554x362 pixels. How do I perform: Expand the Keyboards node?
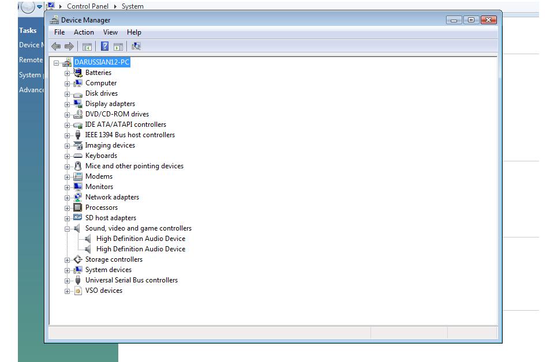click(x=67, y=156)
